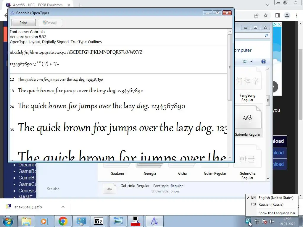The width and height of the screenshot is (303, 227).
Task: Open Windows Explorer from the taskbar
Action: (x=26, y=221)
